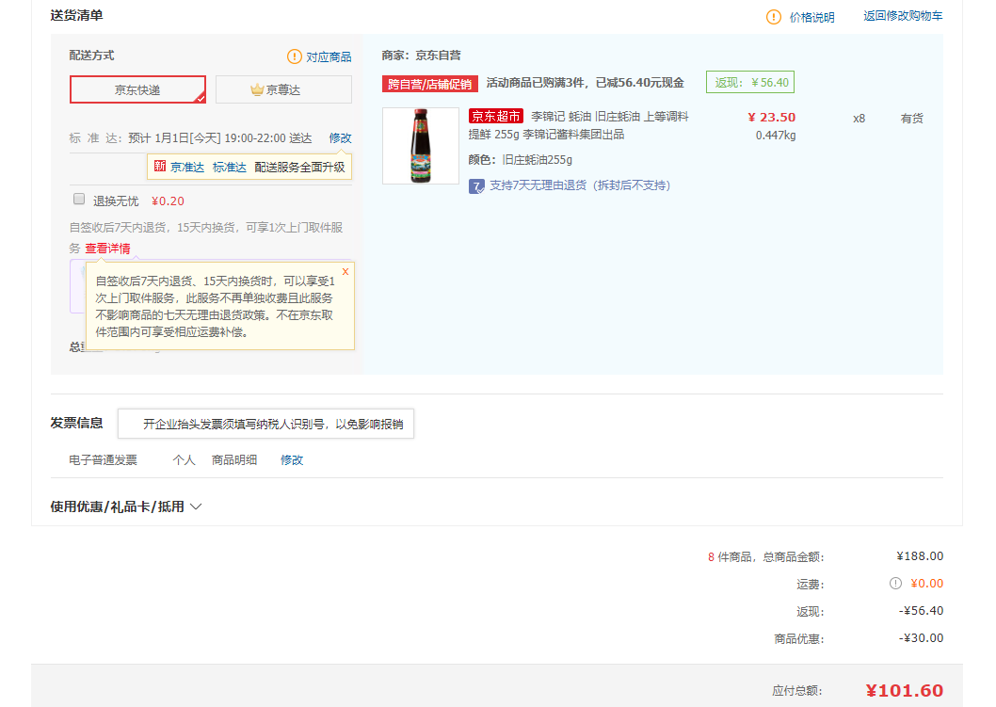Click the product weight 0.447kg
This screenshot has height=707, width=996.
[776, 136]
